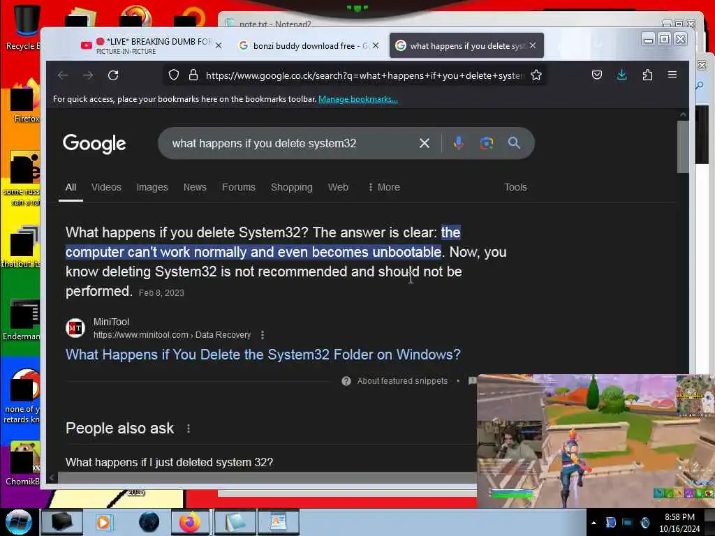Select the Shopping search filter
The image size is (715, 536).
292,187
